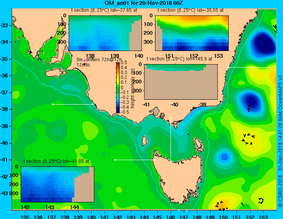Click the orange warm eddy near 150E, 43.7S

point(221,205)
